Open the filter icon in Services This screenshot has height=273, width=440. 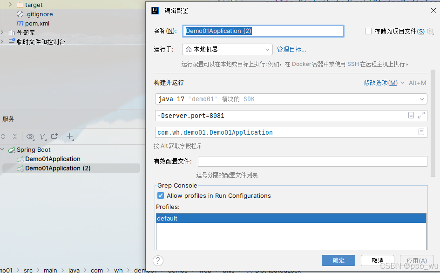pyautogui.click(x=43, y=136)
